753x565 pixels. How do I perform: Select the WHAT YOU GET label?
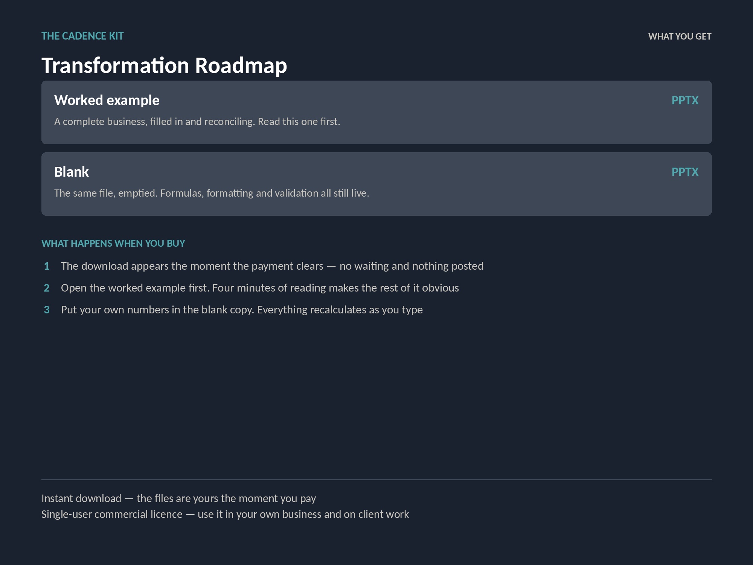tap(680, 37)
